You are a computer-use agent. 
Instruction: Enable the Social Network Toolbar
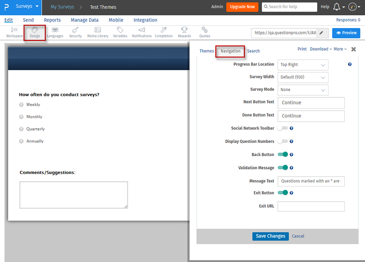pos(283,128)
